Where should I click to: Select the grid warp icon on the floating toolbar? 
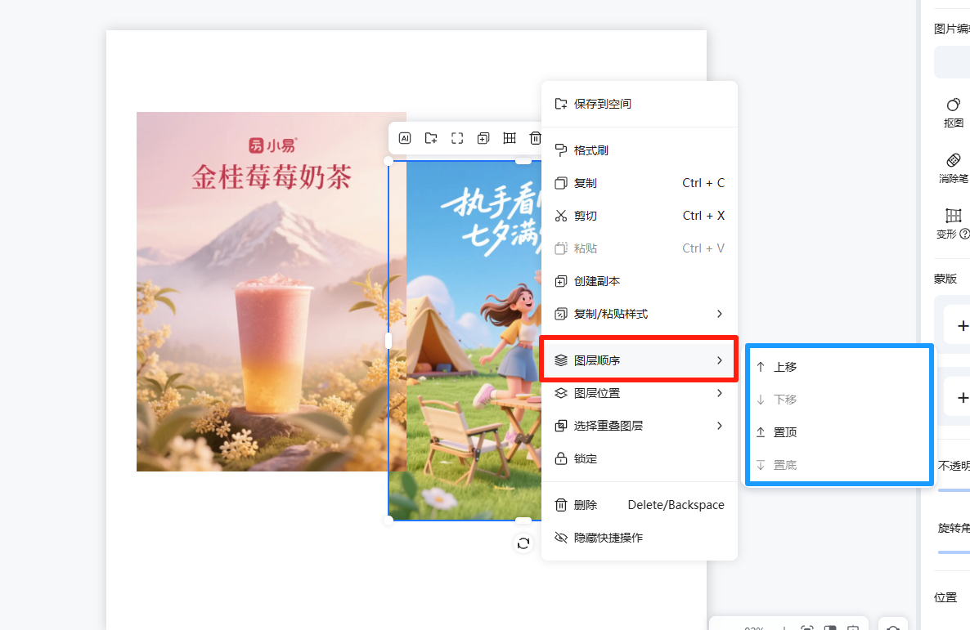(509, 138)
